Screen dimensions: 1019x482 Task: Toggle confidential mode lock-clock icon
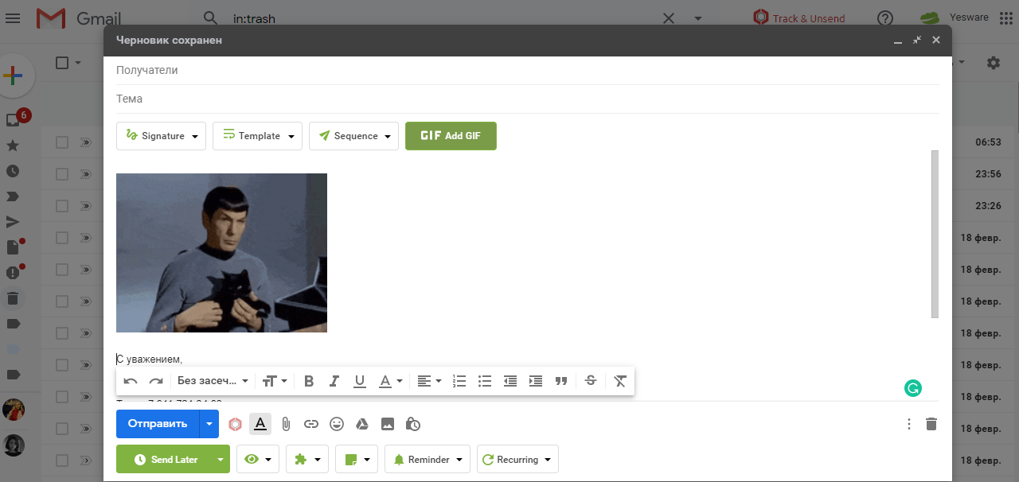(413, 424)
